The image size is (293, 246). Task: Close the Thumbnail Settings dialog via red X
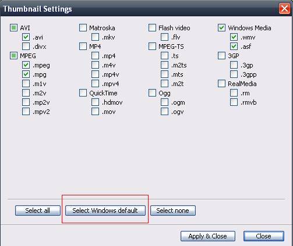click(x=284, y=9)
